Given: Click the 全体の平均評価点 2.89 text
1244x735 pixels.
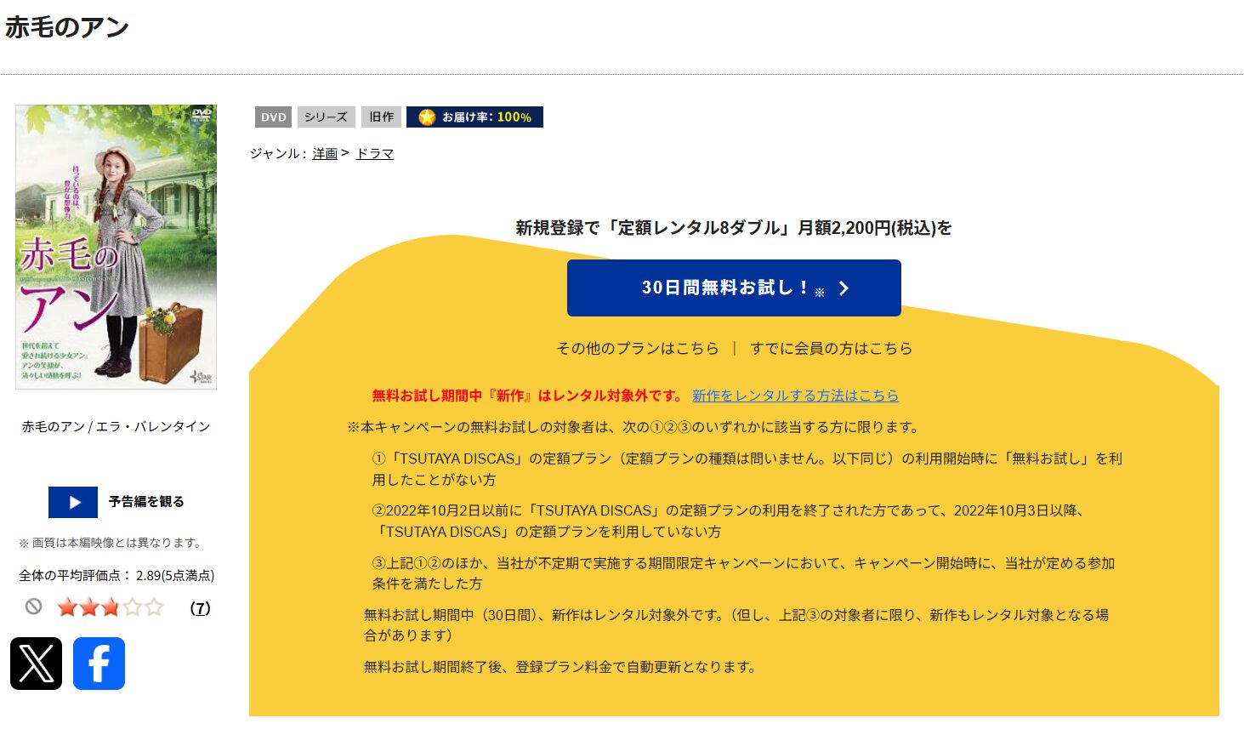Looking at the screenshot, I should [x=116, y=576].
